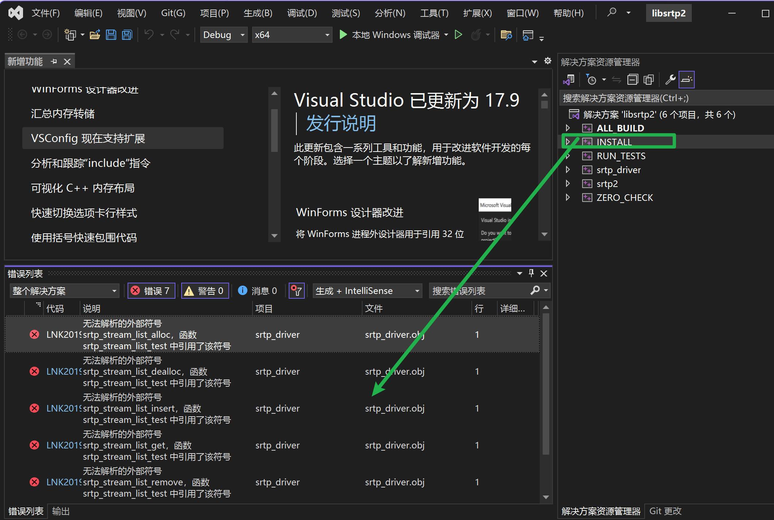
Task: Click the What's New topic list scrollbar thumb
Action: pyautogui.click(x=274, y=130)
